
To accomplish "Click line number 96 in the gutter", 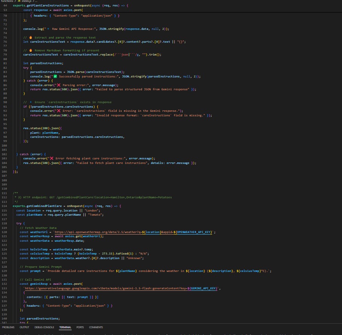I will point(5,128).
